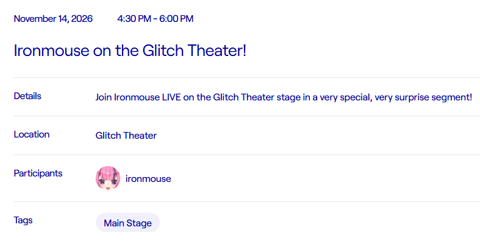This screenshot has height=244, width=480.
Task: Click the year 2026 in the date
Action: pyautogui.click(x=82, y=19)
